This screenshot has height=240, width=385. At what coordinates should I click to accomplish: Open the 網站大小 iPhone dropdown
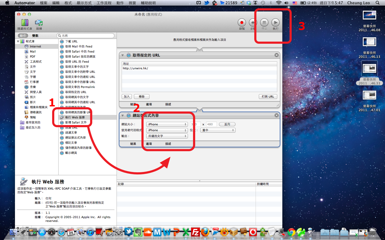pyautogui.click(x=167, y=124)
